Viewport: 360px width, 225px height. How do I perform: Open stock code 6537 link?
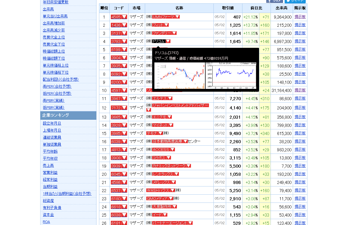(x=116, y=190)
